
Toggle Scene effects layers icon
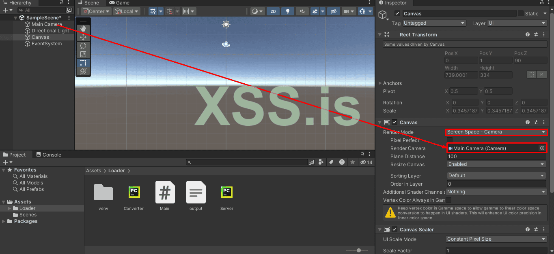click(315, 11)
